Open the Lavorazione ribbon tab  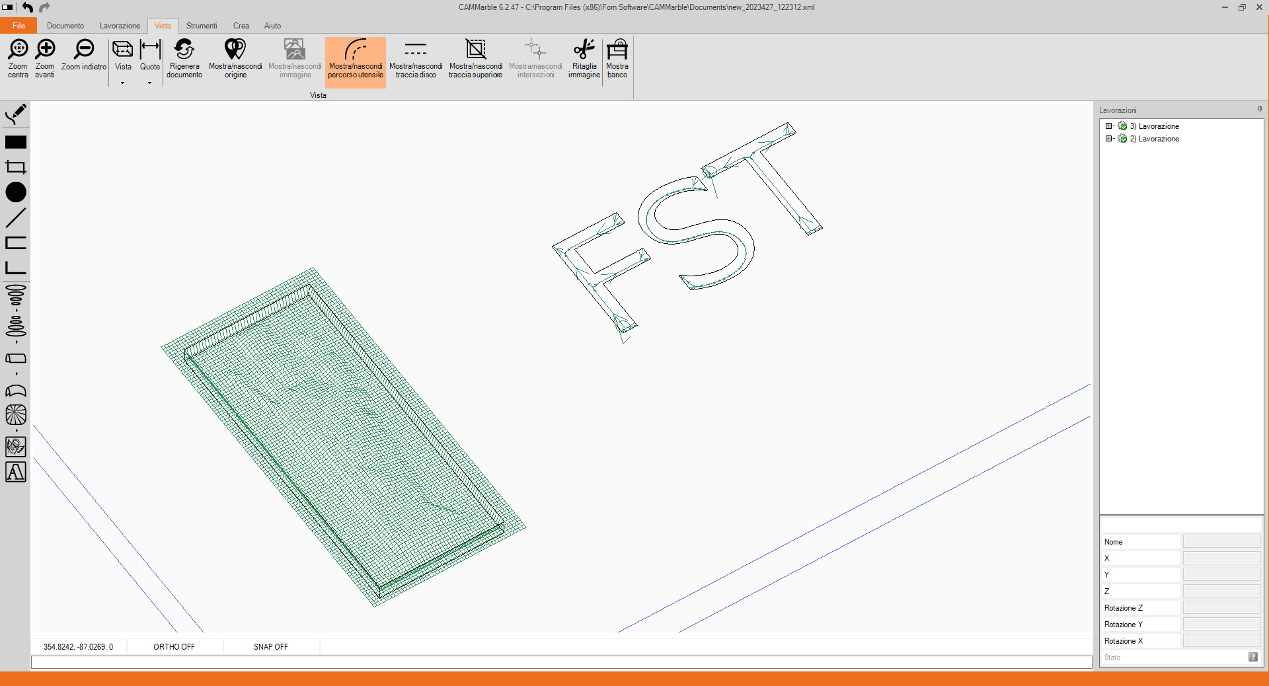120,26
